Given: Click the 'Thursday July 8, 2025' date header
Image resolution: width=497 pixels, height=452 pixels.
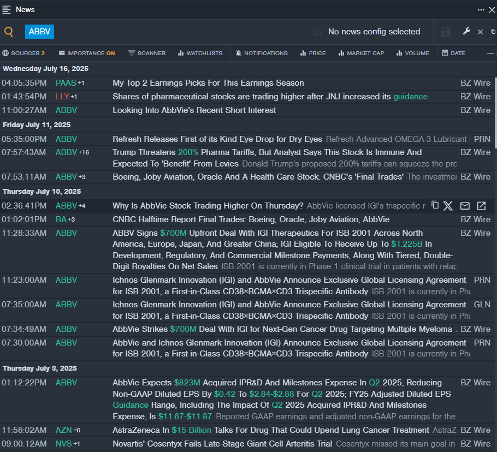Looking at the screenshot, I should pos(40,368).
